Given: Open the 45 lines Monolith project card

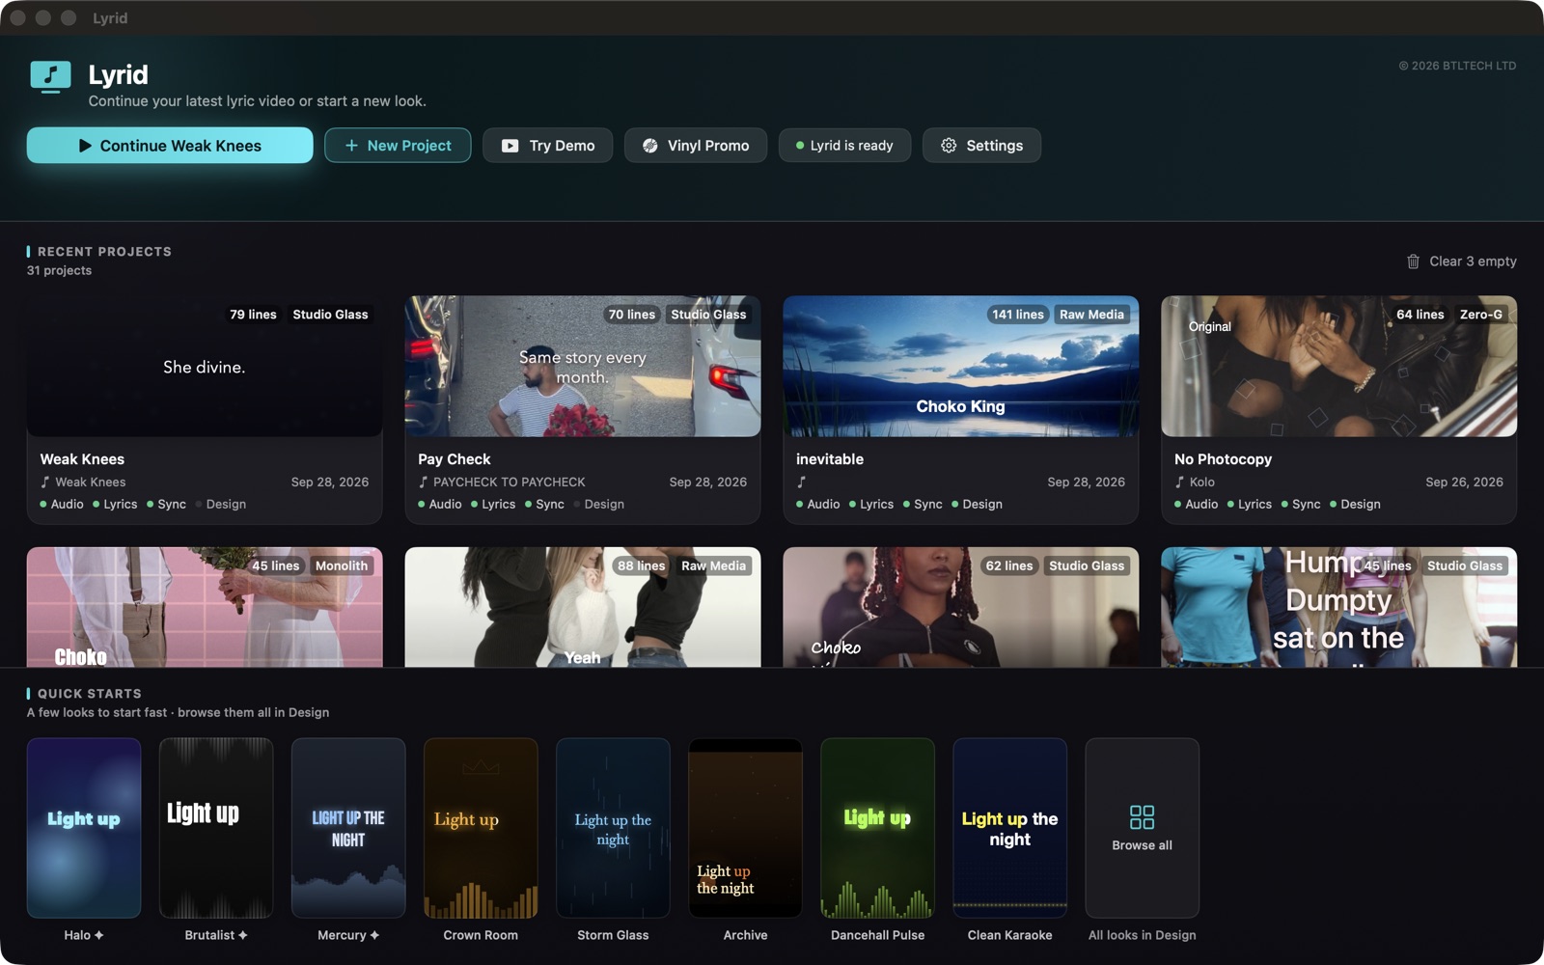Looking at the screenshot, I should click(x=205, y=608).
